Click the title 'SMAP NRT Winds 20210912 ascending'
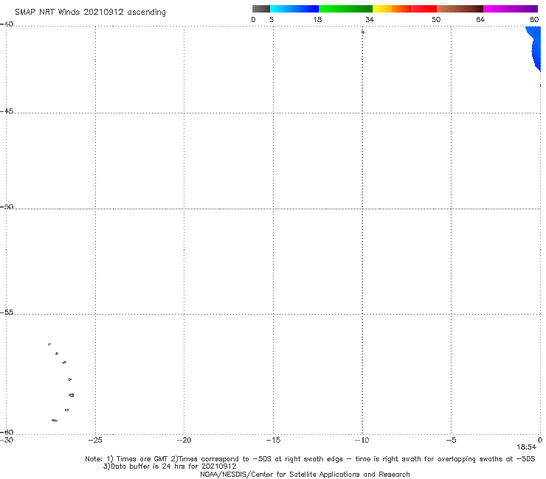The image size is (546, 479). click(x=90, y=13)
